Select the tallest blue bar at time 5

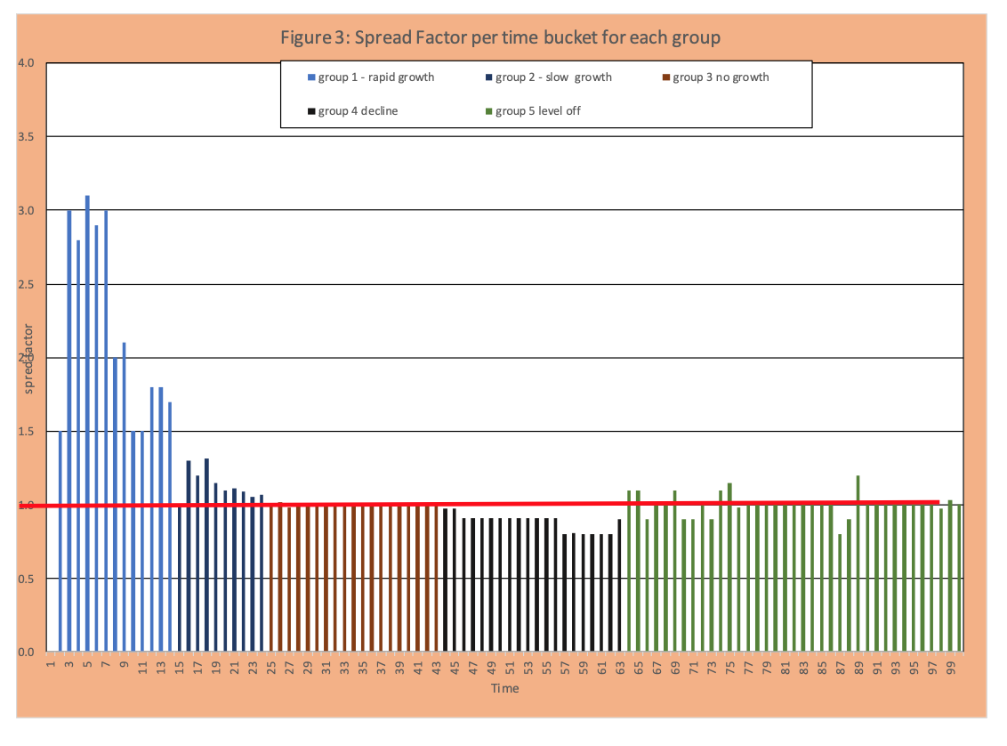point(87,424)
